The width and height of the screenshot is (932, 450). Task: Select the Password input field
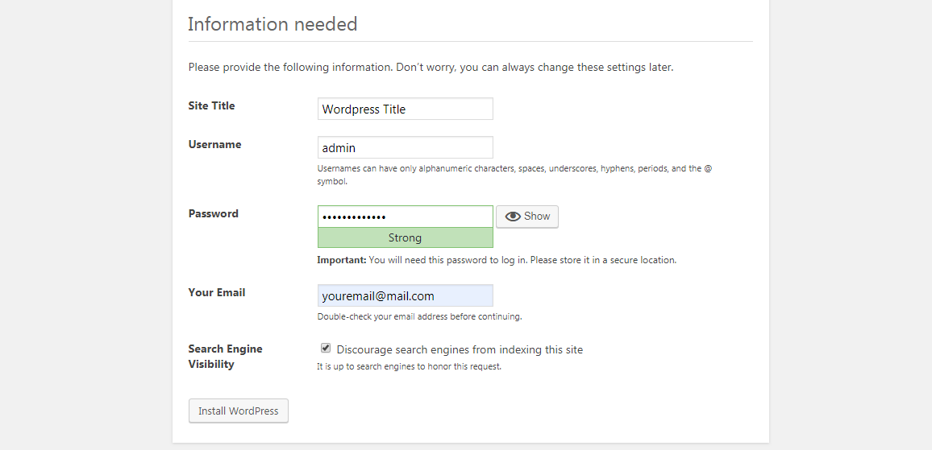[x=405, y=217]
